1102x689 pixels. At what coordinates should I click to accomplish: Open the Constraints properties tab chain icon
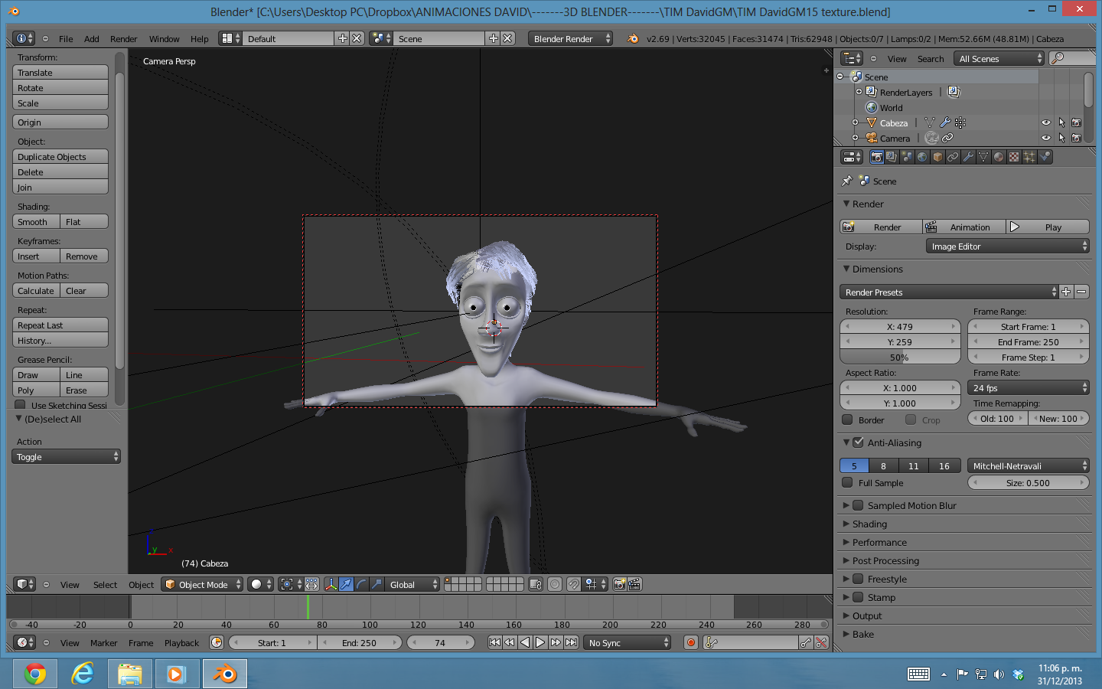click(954, 157)
